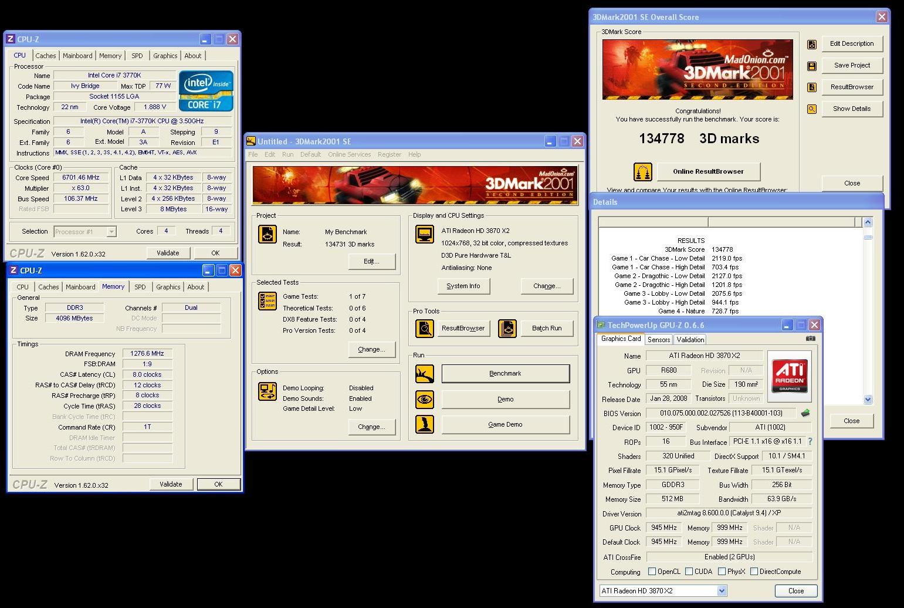
Task: Click 'ATI Radeon HD 3870 X2' display settings text
Action: [x=476, y=231]
